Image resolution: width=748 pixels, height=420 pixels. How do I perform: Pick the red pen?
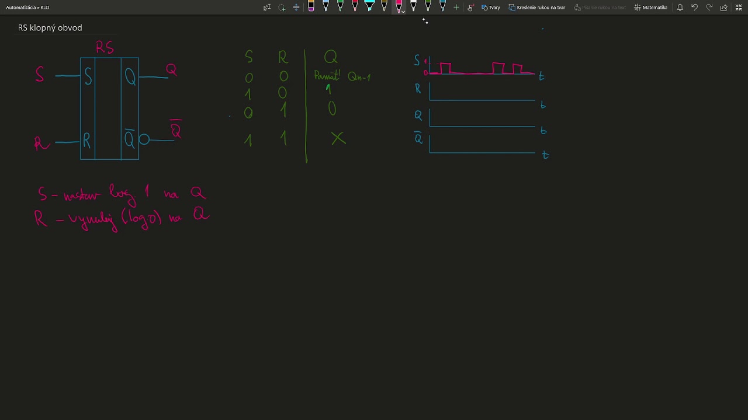click(355, 6)
